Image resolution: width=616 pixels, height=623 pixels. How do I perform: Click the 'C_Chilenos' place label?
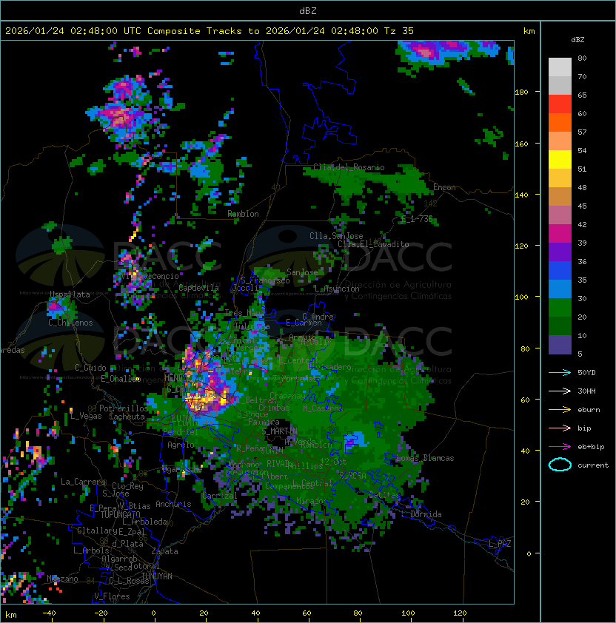click(70, 323)
